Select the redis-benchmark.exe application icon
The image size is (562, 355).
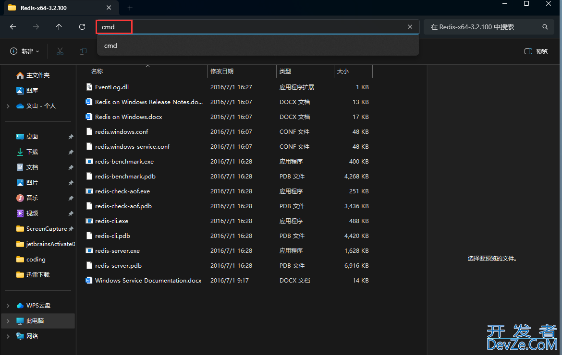pyautogui.click(x=89, y=161)
